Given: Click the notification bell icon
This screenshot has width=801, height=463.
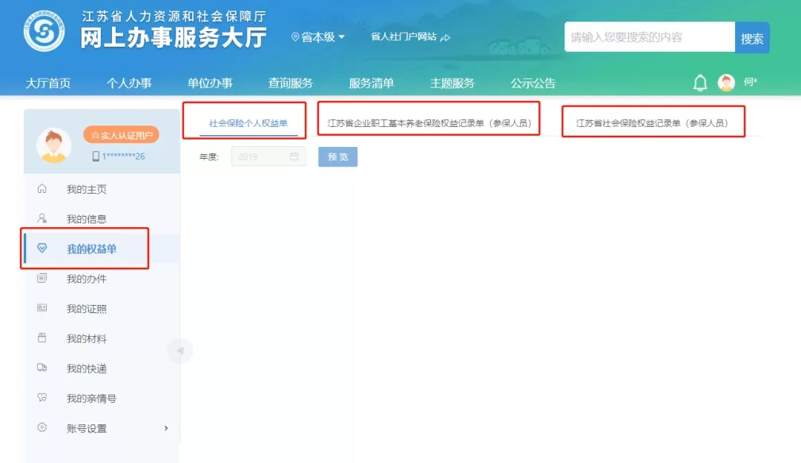Looking at the screenshot, I should coord(700,83).
